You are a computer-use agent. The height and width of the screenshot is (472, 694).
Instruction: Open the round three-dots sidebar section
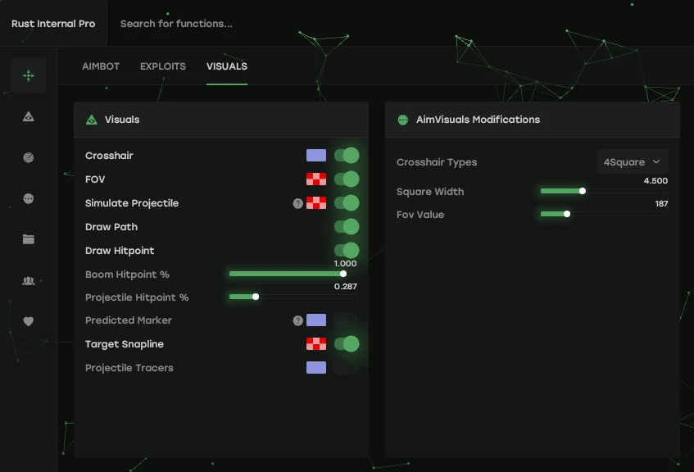[x=29, y=198]
